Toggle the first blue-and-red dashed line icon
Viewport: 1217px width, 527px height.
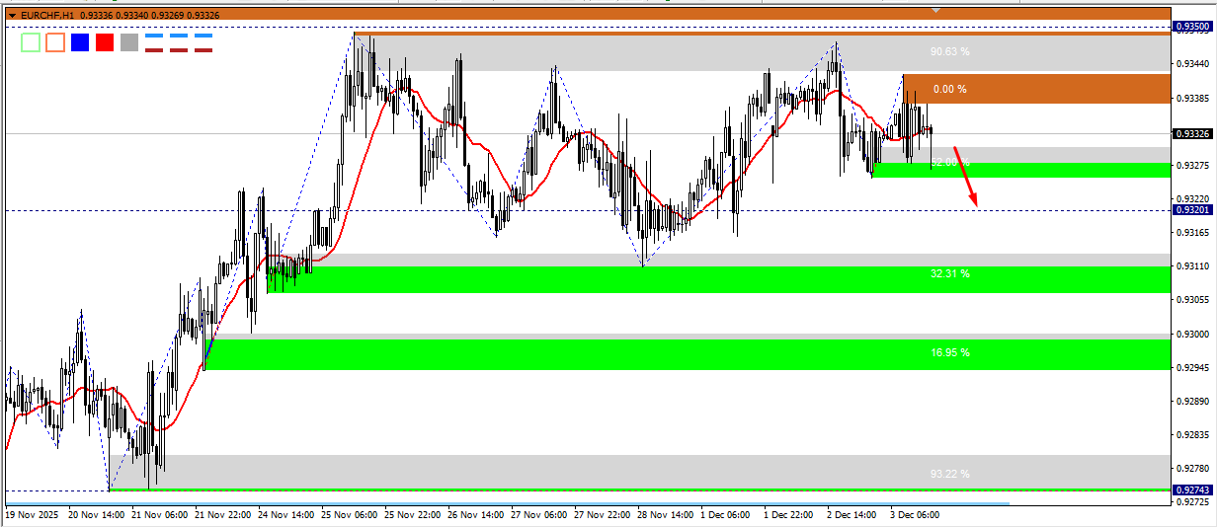154,42
